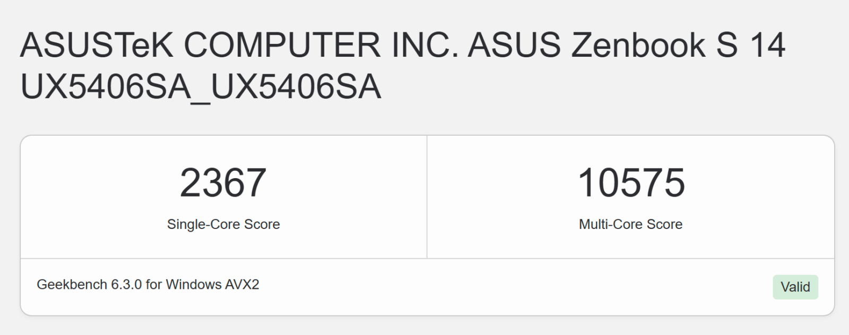Click the single-core score value 2367

tap(223, 183)
